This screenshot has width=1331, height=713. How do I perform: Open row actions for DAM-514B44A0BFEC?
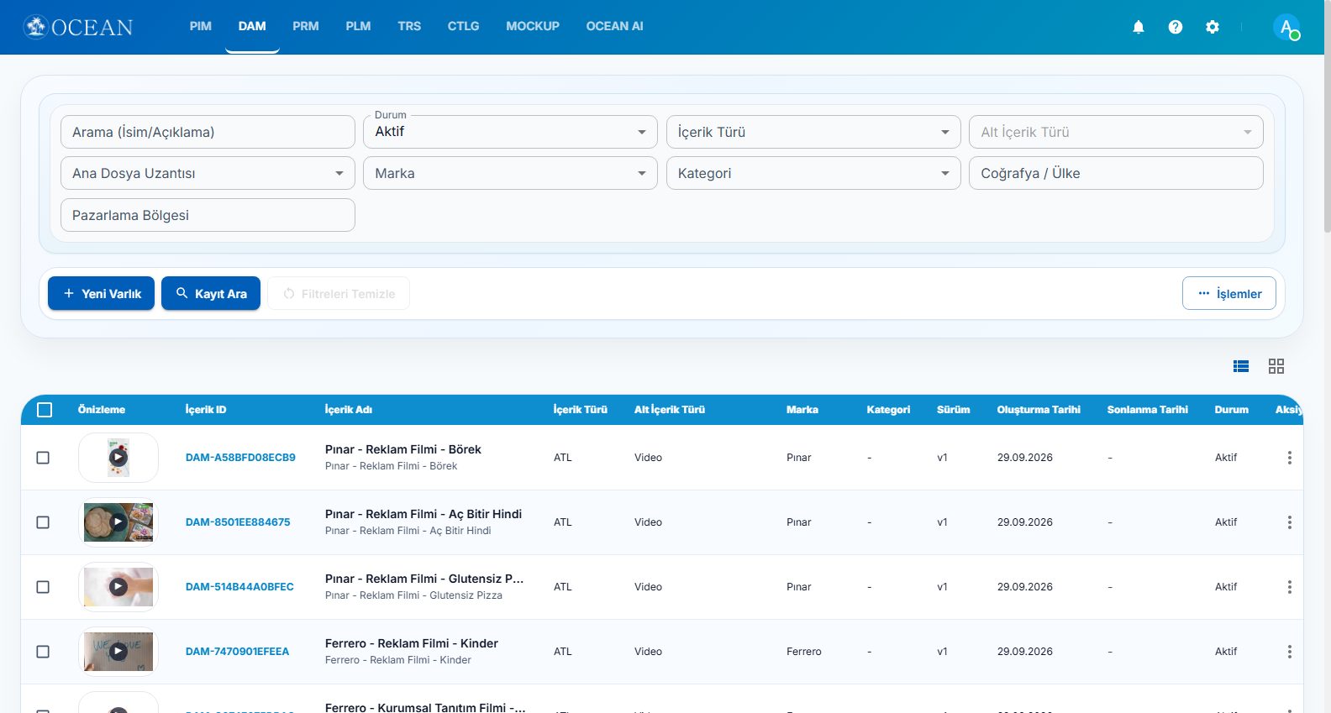[x=1290, y=587]
